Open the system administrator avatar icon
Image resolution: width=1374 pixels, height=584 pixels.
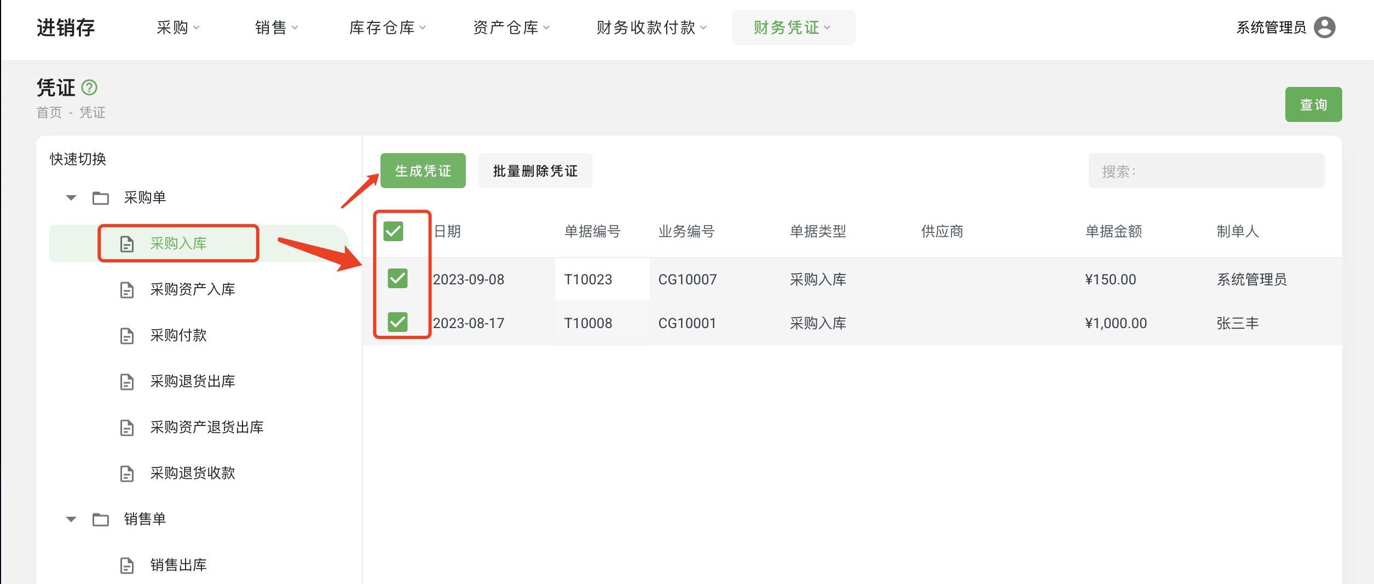(x=1324, y=27)
